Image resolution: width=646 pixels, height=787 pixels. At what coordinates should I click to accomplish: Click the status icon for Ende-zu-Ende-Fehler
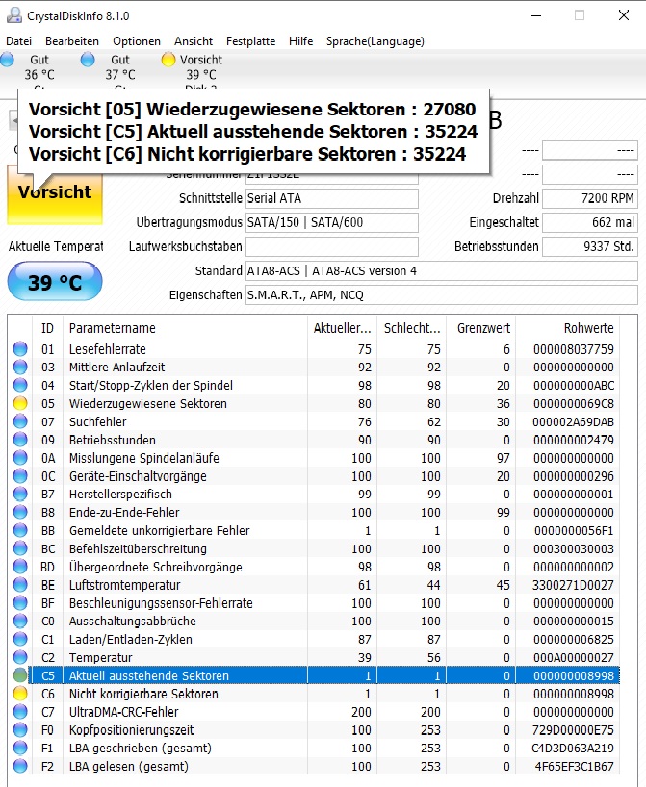20,512
